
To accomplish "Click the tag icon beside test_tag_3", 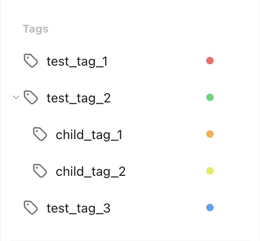I will click(x=31, y=207).
